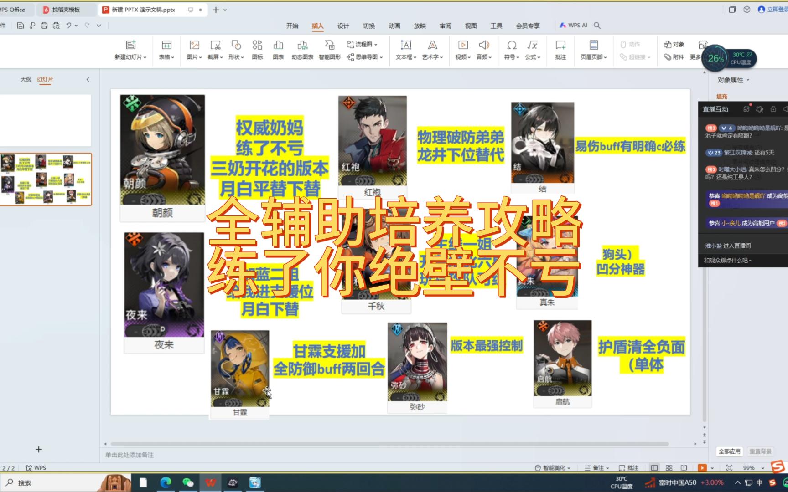Click the 立即登录 login link
788x492 pixels.
tap(773, 9)
